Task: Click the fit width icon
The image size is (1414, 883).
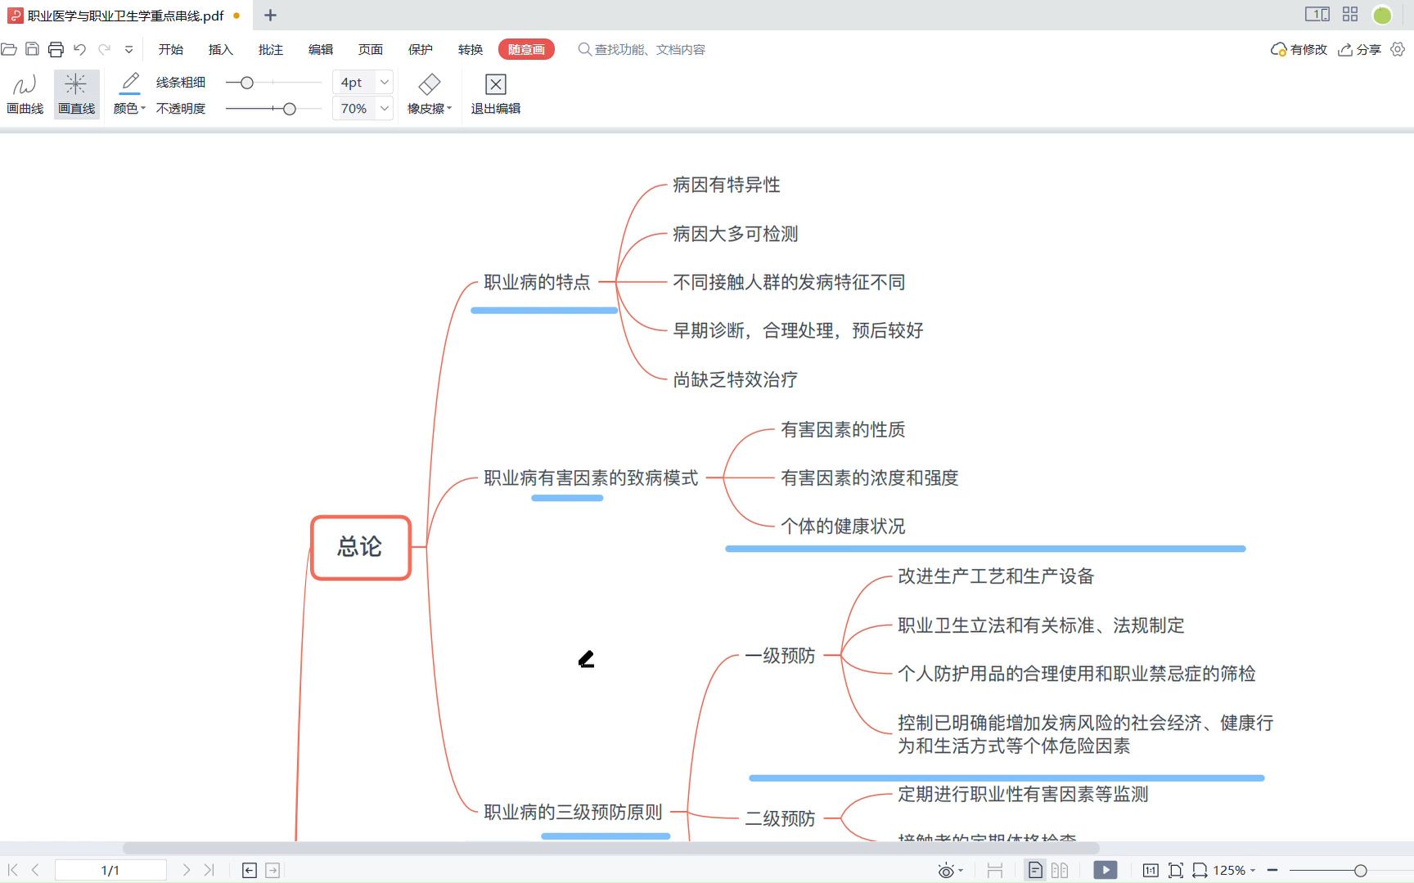Action: pos(1200,871)
